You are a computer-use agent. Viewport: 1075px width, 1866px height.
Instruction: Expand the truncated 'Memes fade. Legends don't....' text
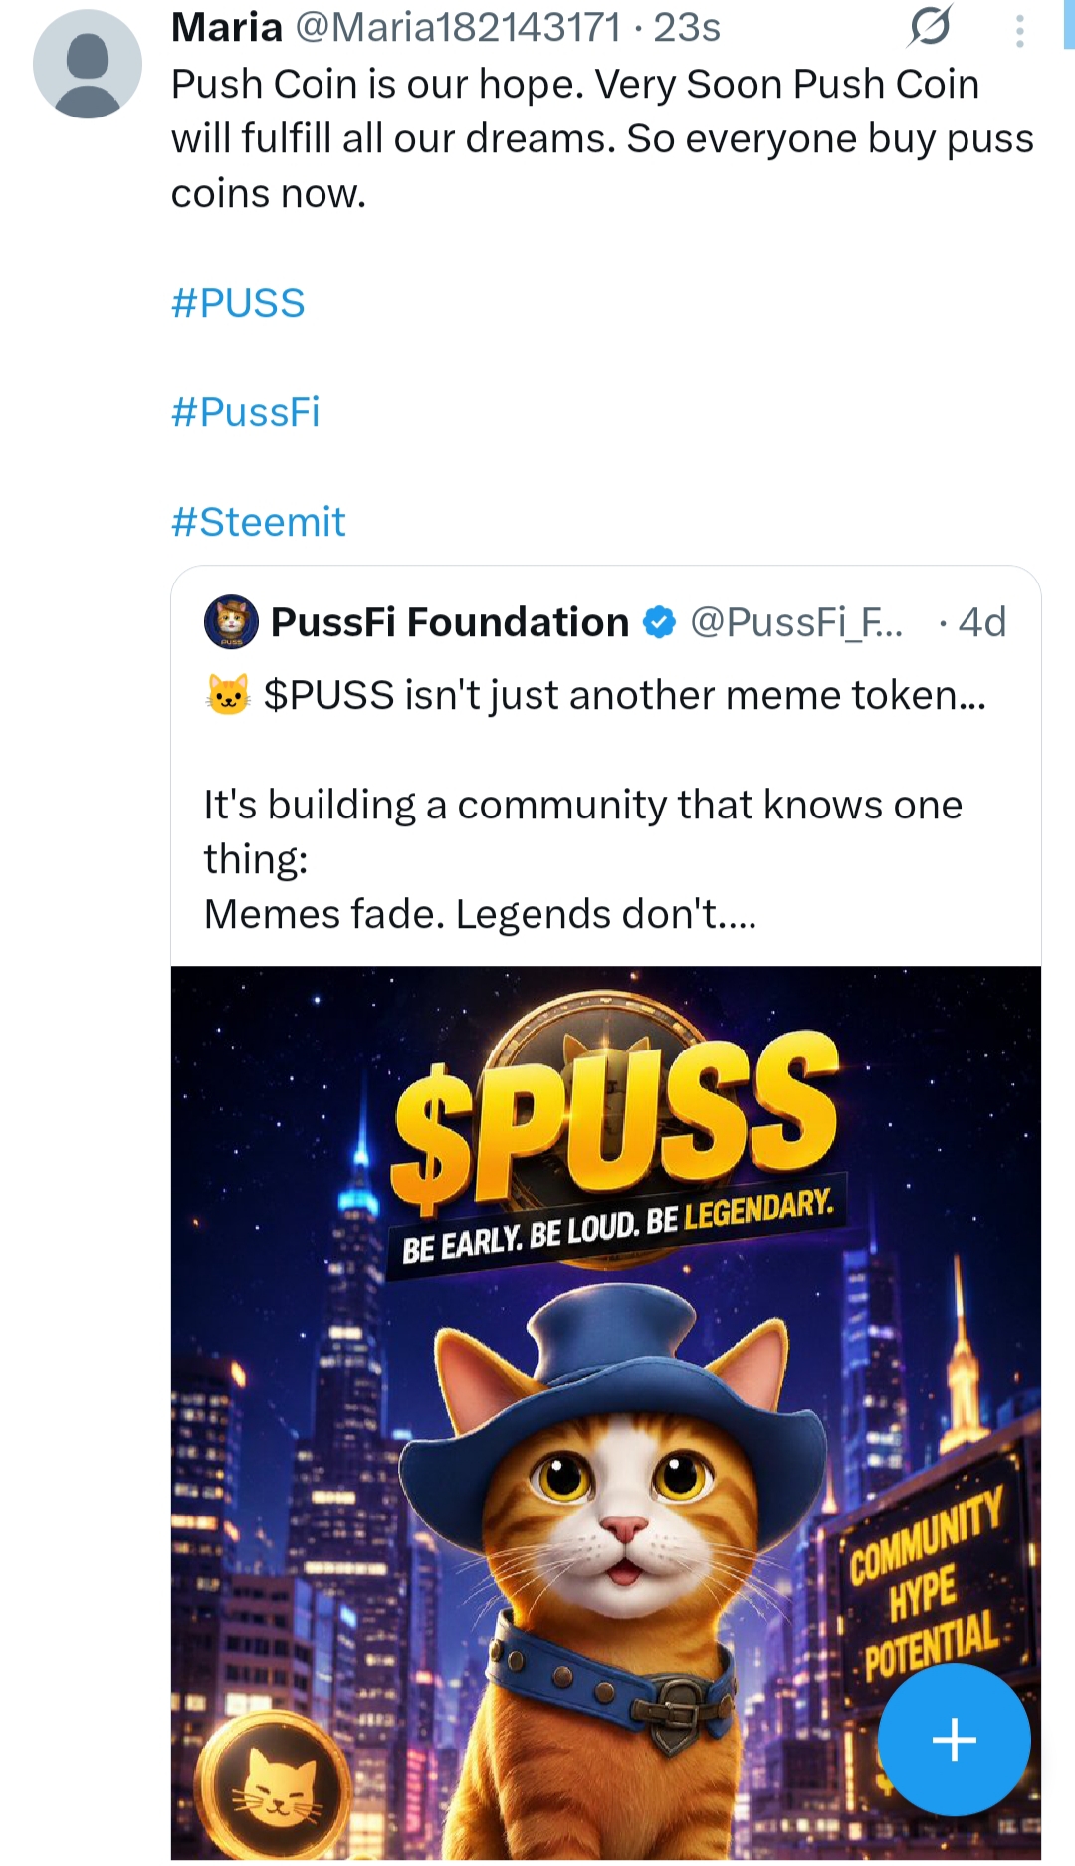click(x=481, y=914)
